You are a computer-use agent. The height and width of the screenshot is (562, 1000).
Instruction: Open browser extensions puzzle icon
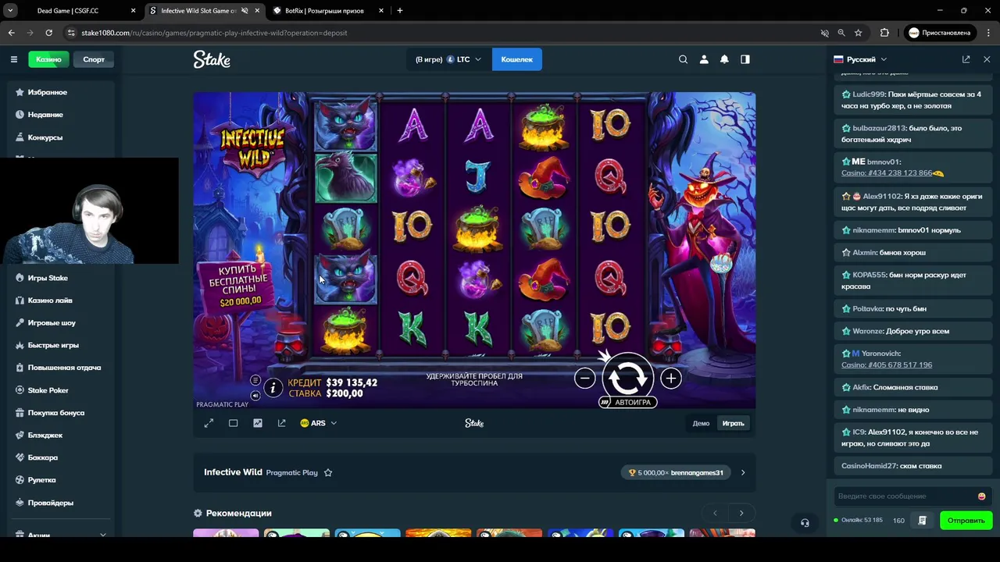tap(884, 33)
